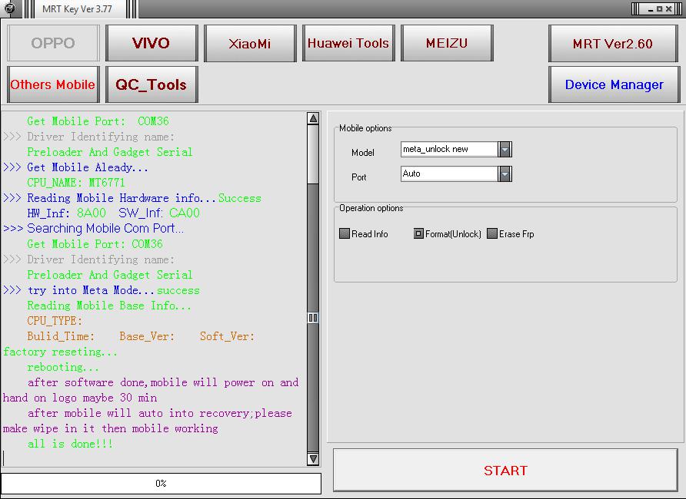Viewport: 686px width, 499px height.
Task: Maximize the MRT Key window
Action: click(659, 8)
